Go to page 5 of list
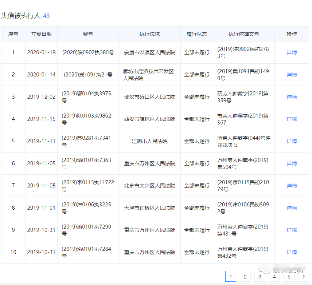Image resolution: width=312 pixels, height=285 pixels. pos(289,277)
